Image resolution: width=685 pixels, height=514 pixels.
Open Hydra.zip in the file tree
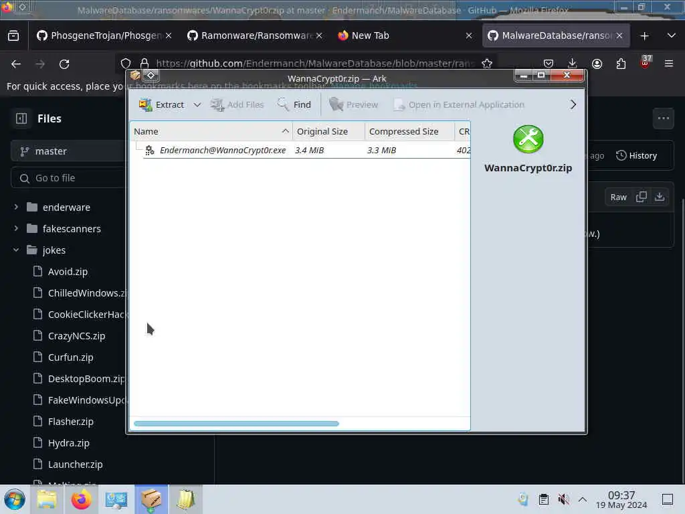[x=69, y=443]
